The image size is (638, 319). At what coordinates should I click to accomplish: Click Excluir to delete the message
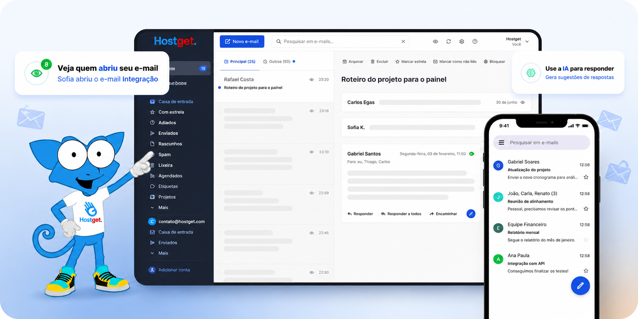coord(379,61)
